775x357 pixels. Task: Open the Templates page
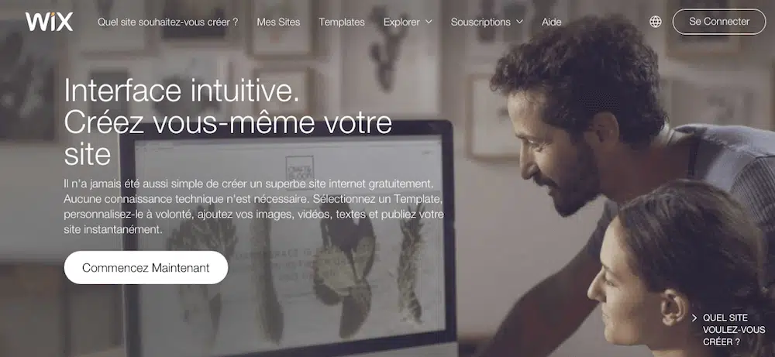click(x=342, y=22)
